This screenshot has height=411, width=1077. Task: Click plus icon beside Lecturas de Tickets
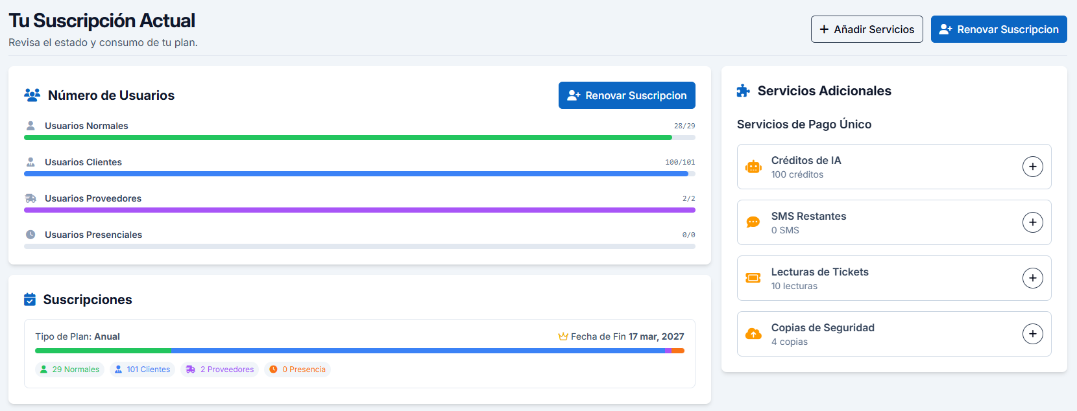point(1032,278)
